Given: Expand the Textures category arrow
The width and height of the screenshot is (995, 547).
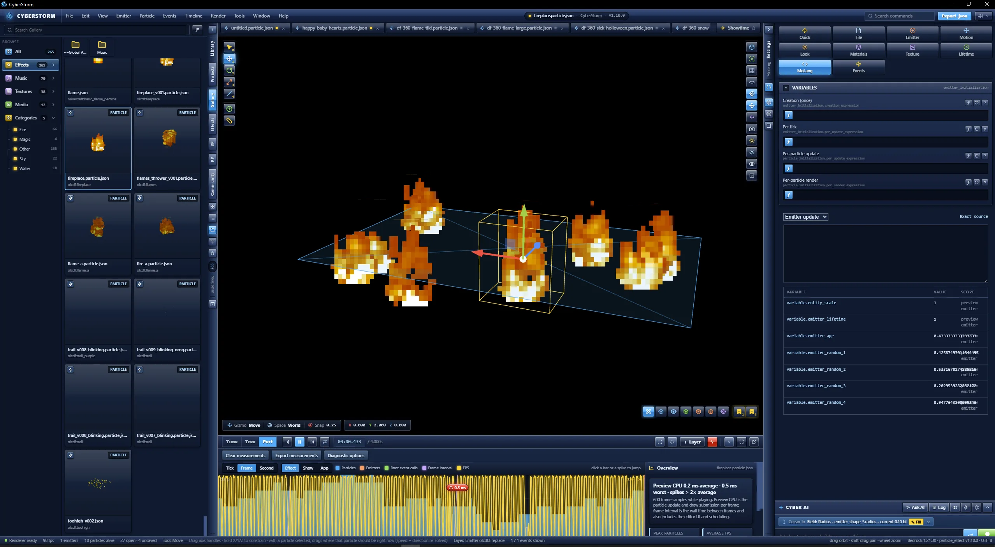Looking at the screenshot, I should click(x=53, y=91).
